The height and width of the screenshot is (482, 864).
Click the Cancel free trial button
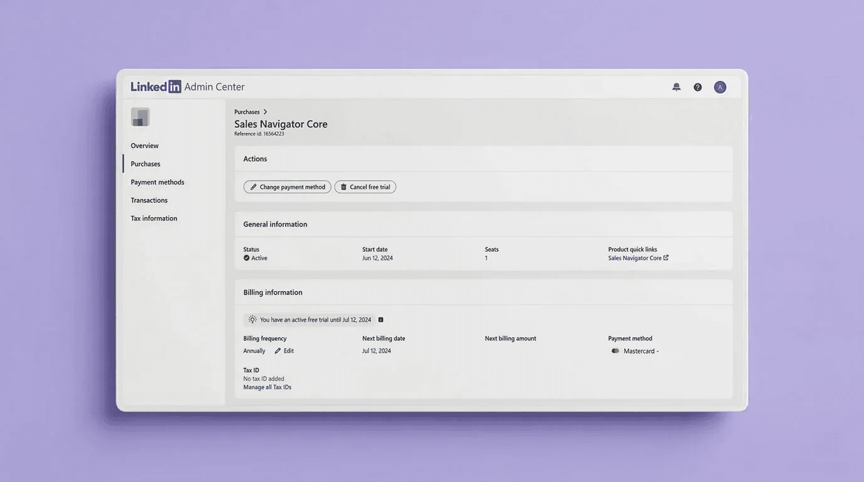(365, 186)
